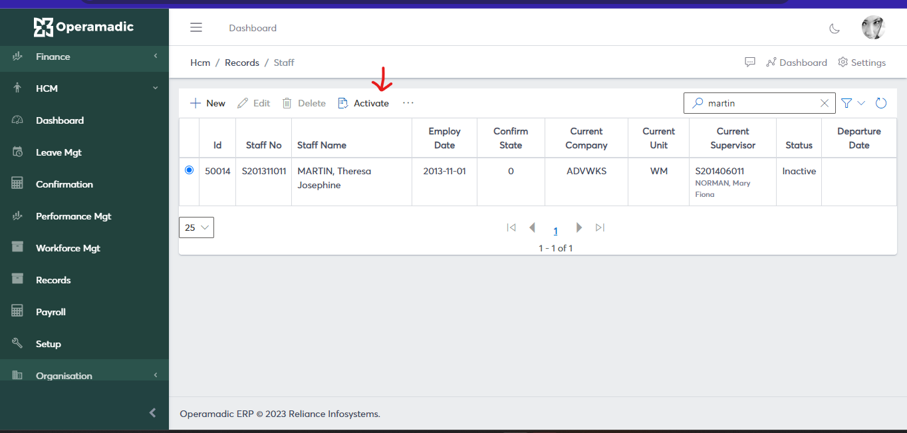Collapse the HCM sidebar menu

84,88
